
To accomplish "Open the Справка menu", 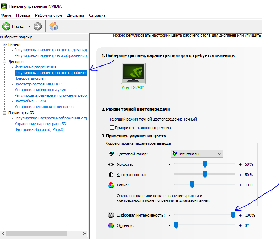I will click(x=97, y=15).
